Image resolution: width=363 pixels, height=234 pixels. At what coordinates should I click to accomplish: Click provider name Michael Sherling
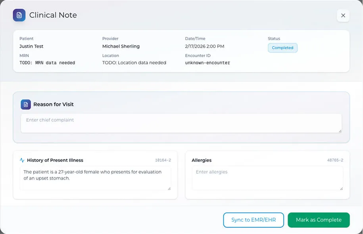[121, 46]
